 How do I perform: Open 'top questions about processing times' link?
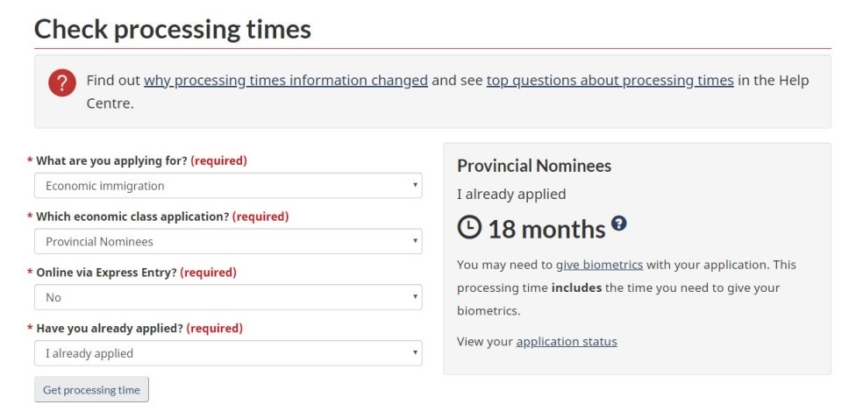610,81
